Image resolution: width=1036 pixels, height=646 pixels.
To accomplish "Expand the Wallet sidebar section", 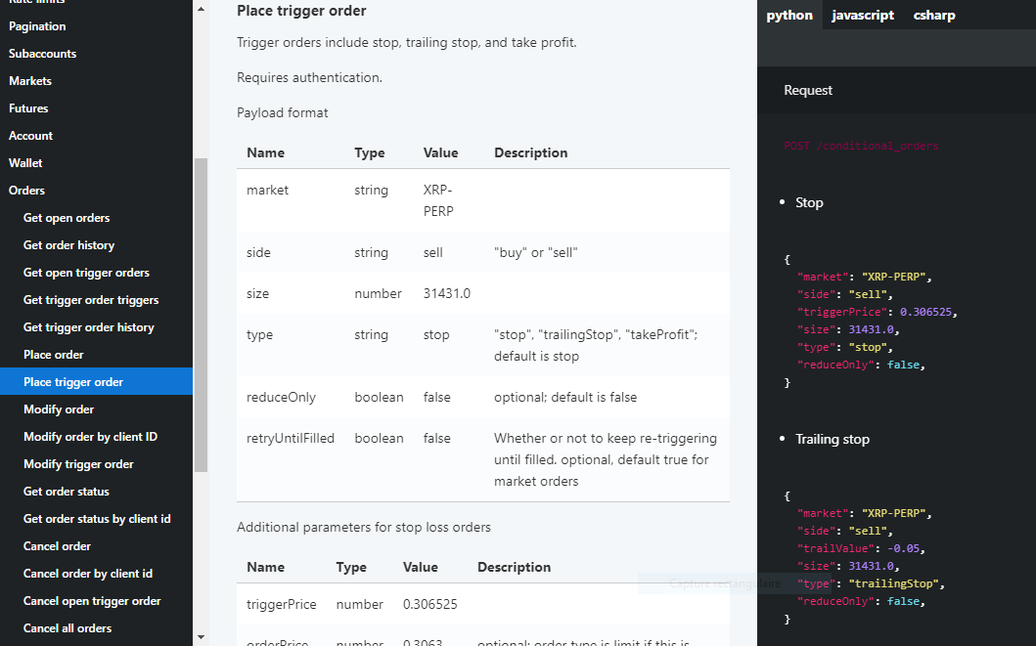I will [25, 163].
